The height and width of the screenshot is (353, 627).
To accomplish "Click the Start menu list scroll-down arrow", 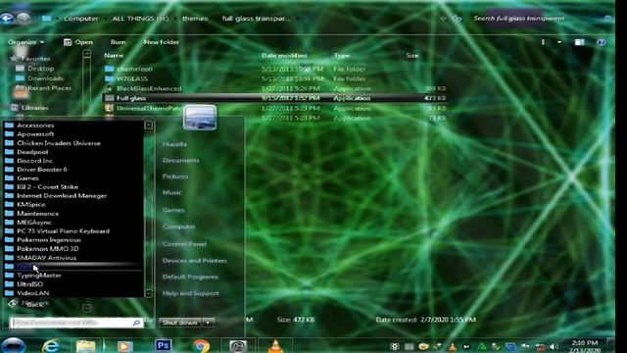I will (x=148, y=293).
